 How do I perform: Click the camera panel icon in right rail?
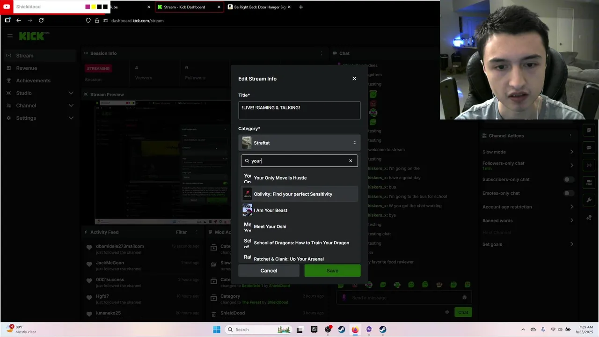click(x=589, y=182)
